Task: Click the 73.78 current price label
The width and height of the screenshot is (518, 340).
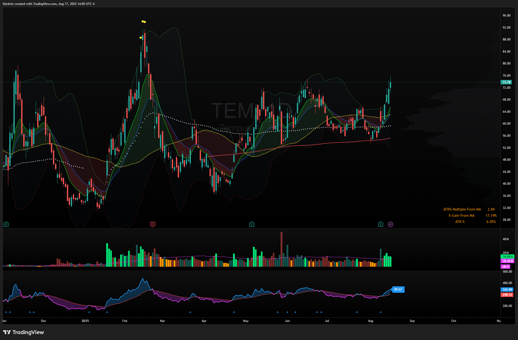Action: [506, 82]
